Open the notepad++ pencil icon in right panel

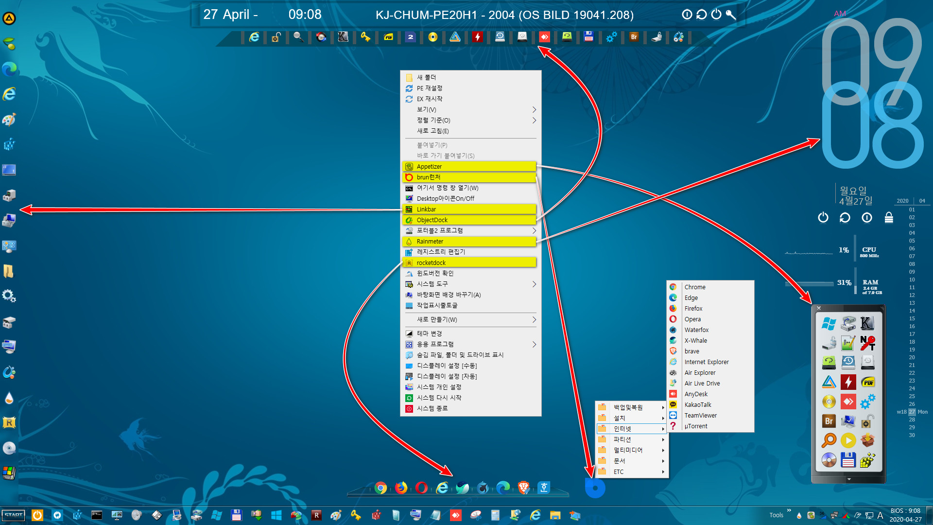tap(848, 343)
